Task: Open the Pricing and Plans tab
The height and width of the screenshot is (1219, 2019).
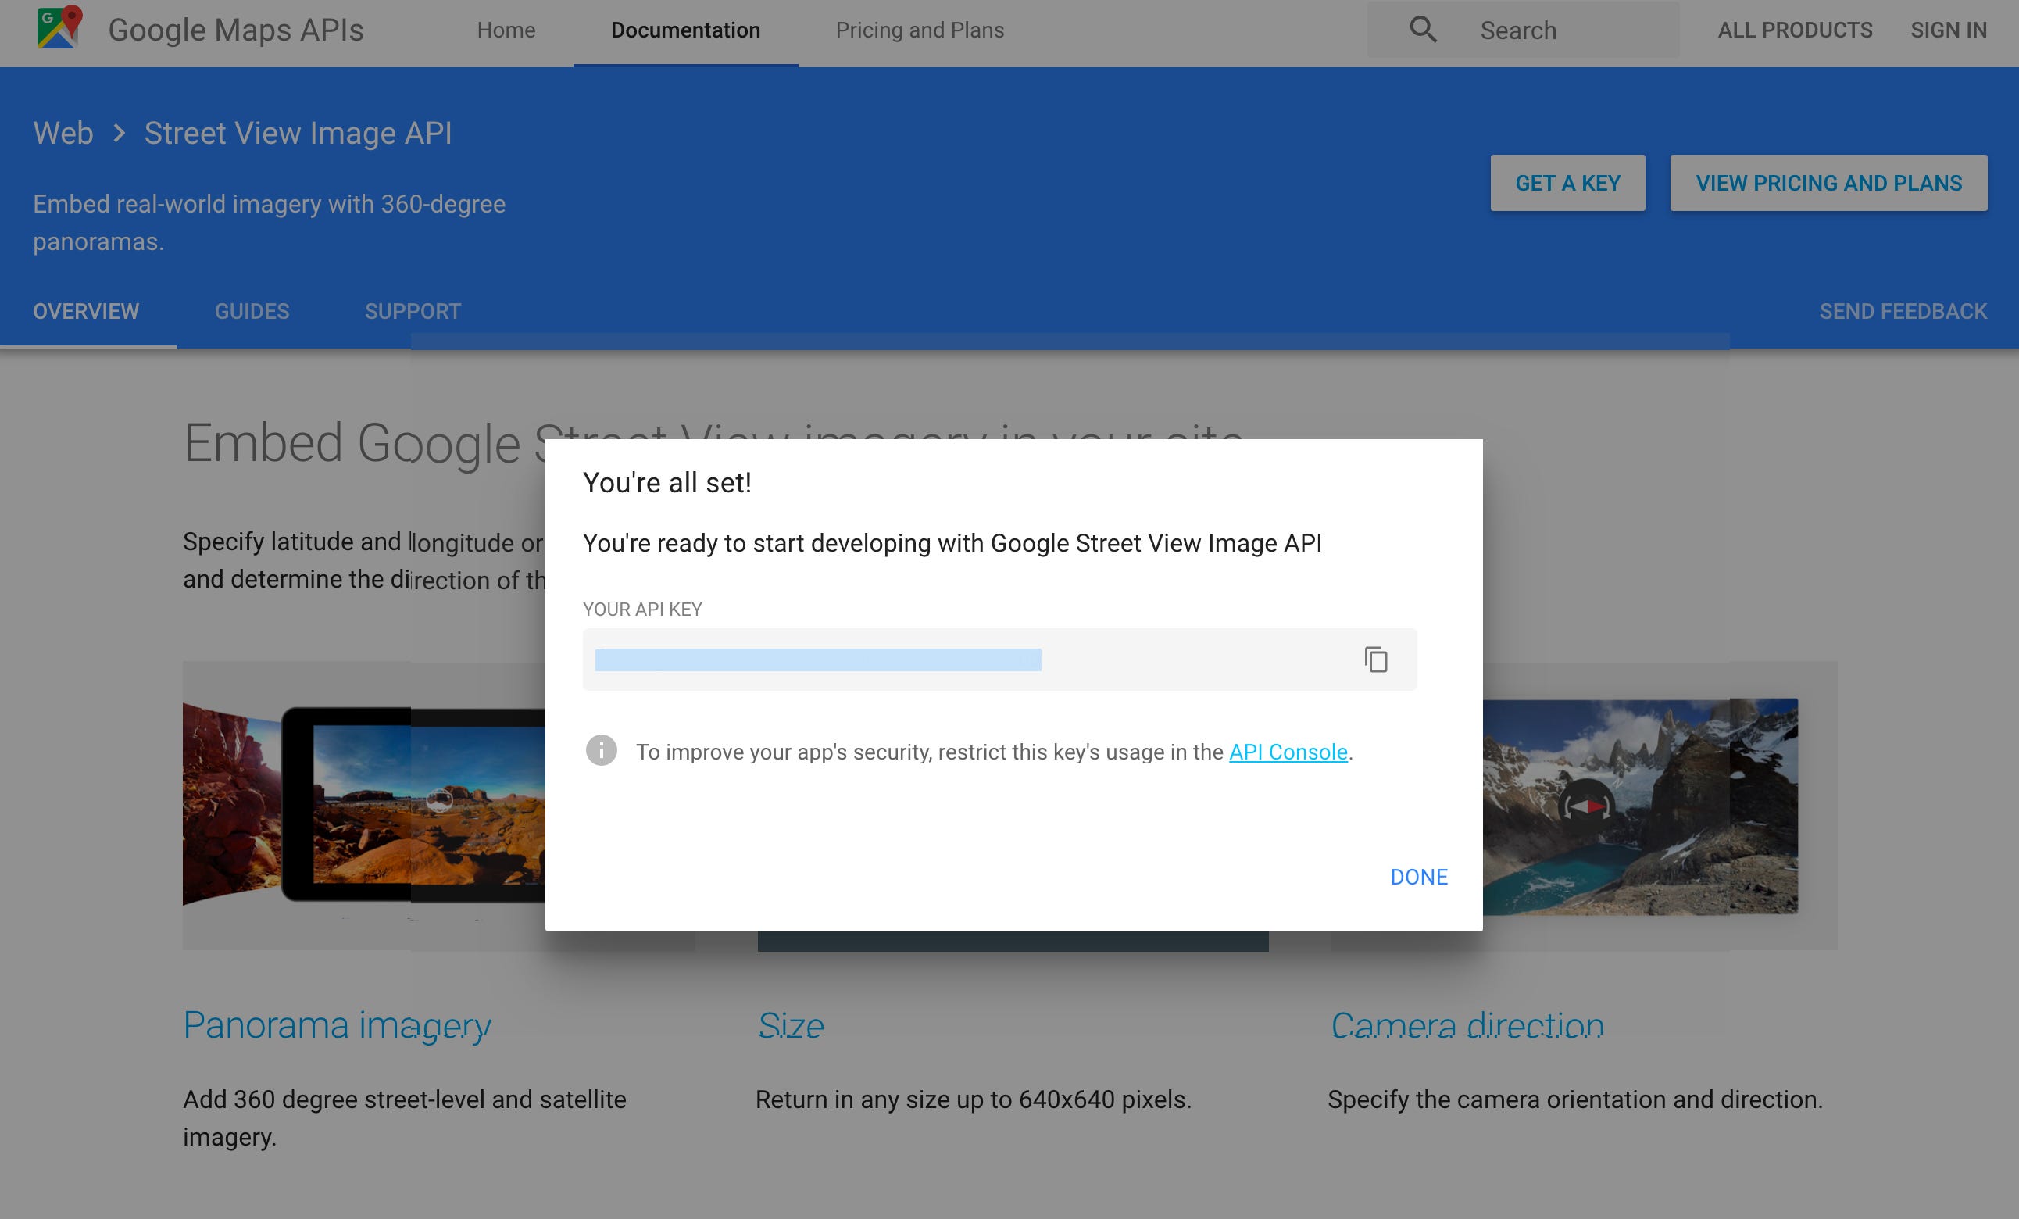Action: coord(920,30)
